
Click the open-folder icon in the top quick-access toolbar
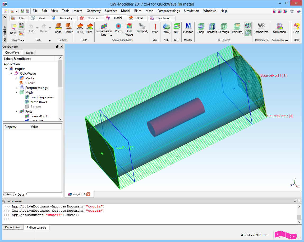pyautogui.click(x=12, y=11)
